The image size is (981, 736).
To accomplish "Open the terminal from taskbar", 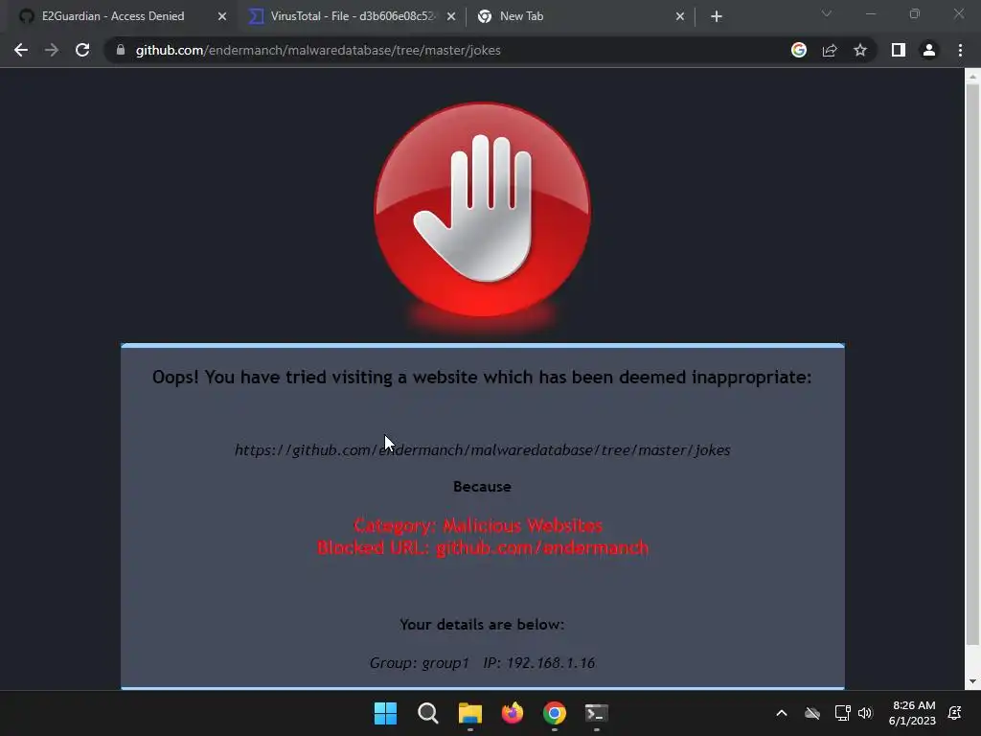I will click(596, 713).
